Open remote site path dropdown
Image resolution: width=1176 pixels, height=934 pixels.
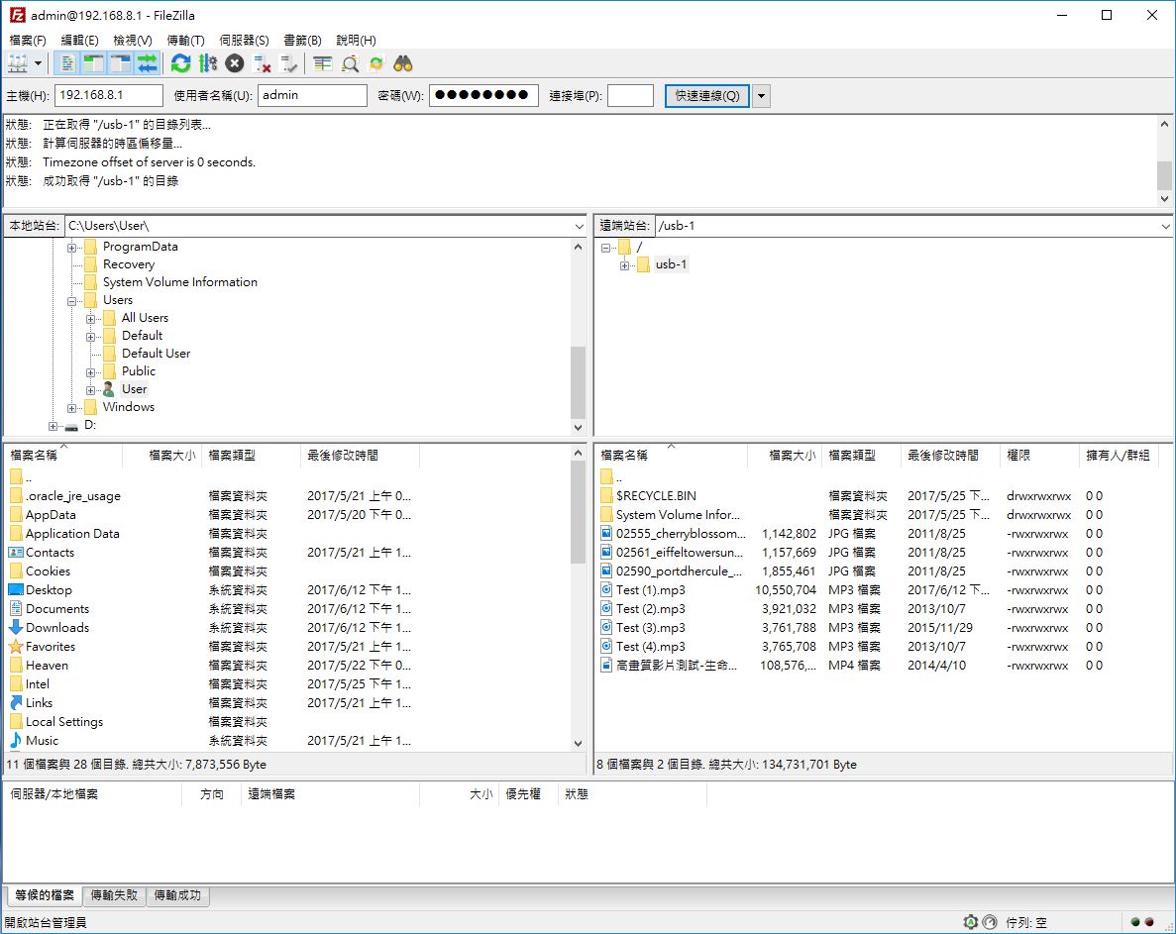pyautogui.click(x=1165, y=226)
